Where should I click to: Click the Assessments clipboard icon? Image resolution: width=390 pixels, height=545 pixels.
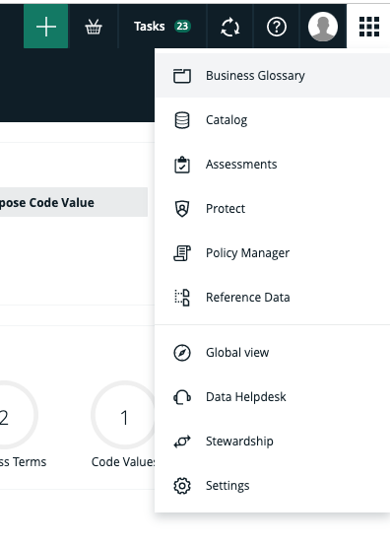click(182, 165)
